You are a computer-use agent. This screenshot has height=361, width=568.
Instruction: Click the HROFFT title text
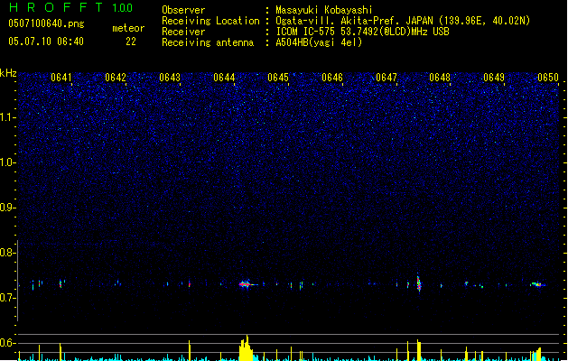tap(56, 7)
